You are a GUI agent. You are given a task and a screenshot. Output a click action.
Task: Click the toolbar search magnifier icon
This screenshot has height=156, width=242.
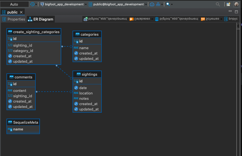(x=168, y=4)
